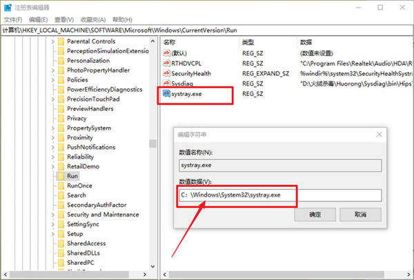Click the Reliability folder icon
Image resolution: width=414 pixels, height=280 pixels.
(61, 157)
